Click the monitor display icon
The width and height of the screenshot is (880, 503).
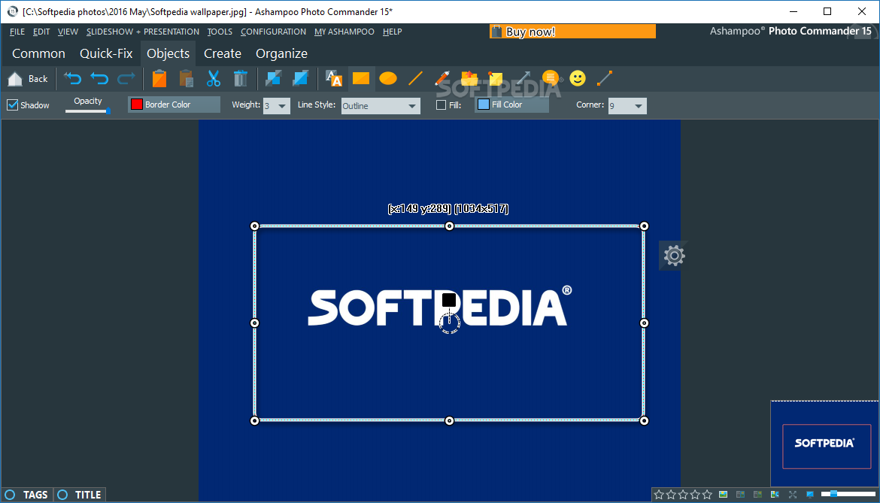(810, 495)
